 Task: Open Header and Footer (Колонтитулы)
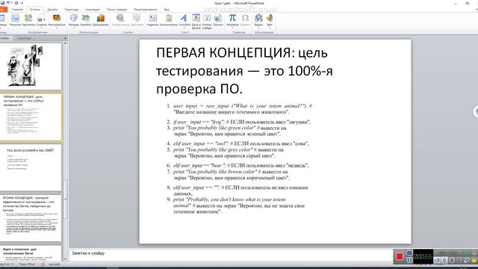169,20
